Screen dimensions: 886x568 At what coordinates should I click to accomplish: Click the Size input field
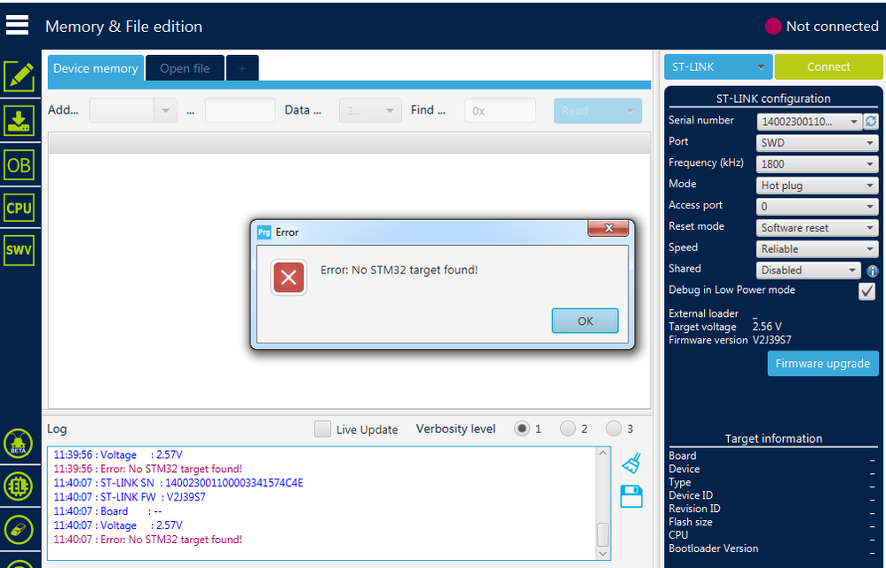(x=241, y=111)
